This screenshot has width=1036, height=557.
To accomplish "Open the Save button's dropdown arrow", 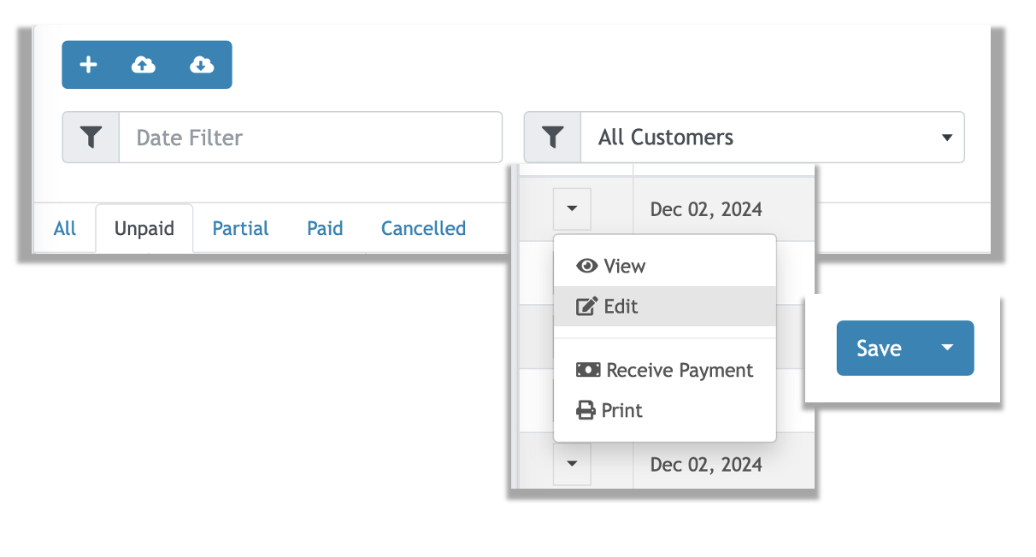I will pos(947,348).
